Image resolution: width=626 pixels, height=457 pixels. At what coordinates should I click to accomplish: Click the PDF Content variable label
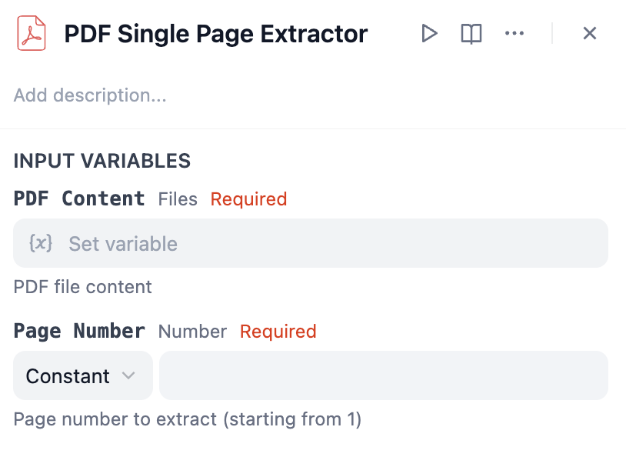(79, 198)
